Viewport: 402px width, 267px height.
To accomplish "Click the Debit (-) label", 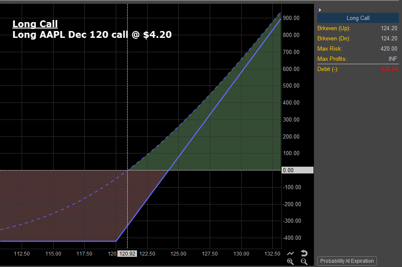I will [x=328, y=69].
